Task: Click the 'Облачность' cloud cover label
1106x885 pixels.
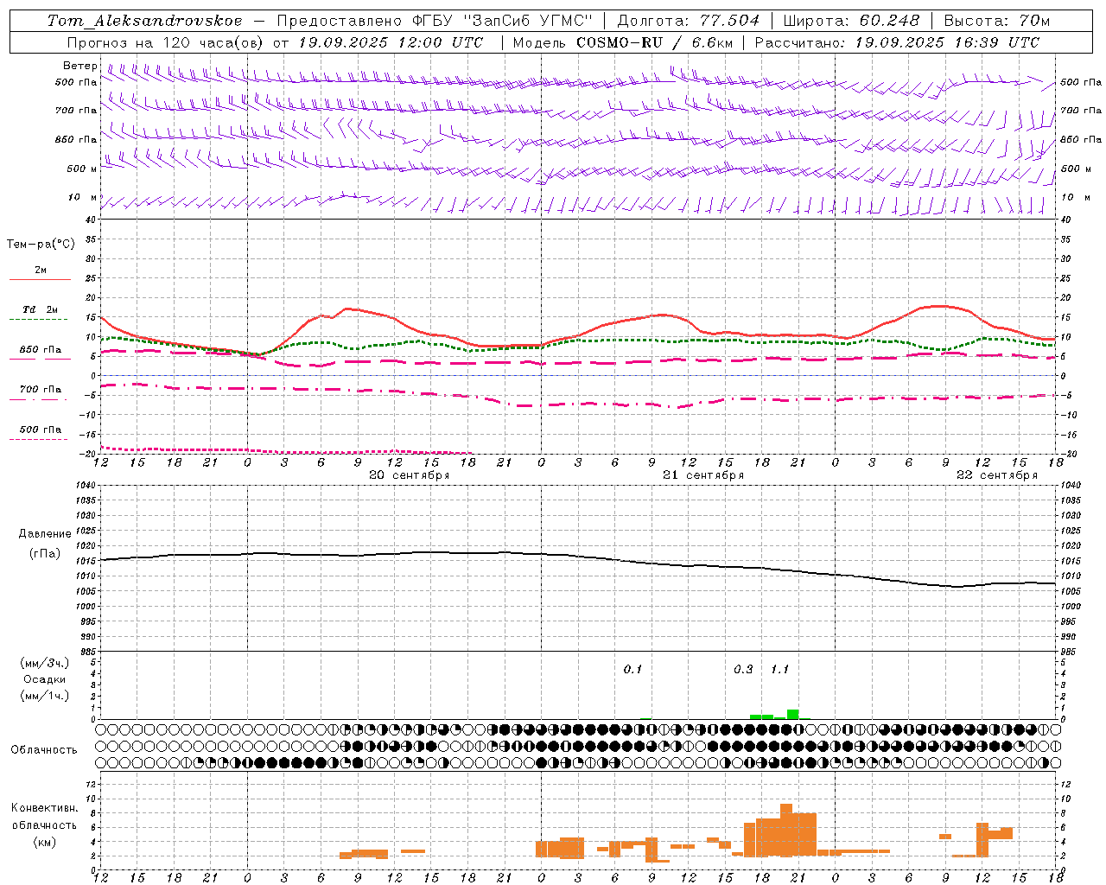Action: click(44, 750)
